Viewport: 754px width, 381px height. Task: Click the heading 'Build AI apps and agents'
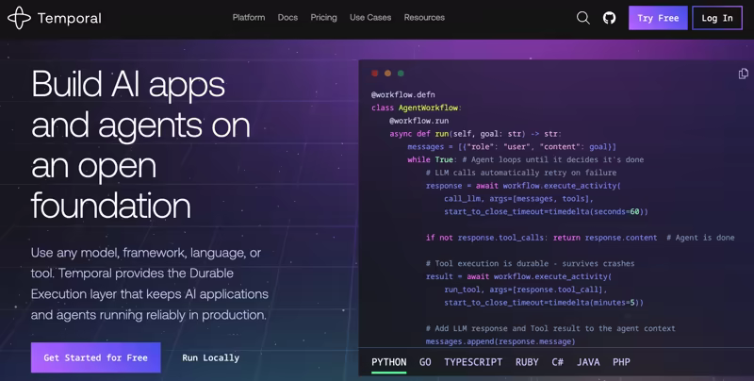140,145
